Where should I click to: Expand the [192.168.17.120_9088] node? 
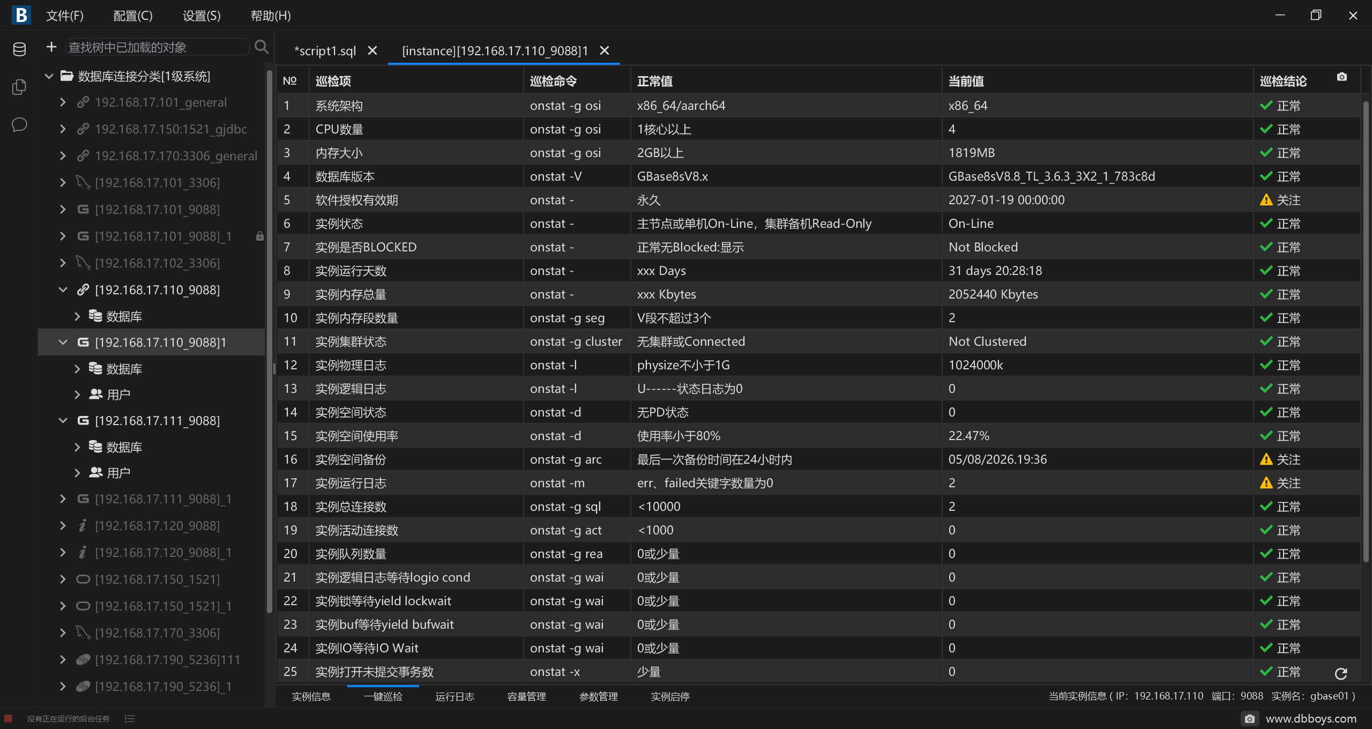tap(63, 525)
